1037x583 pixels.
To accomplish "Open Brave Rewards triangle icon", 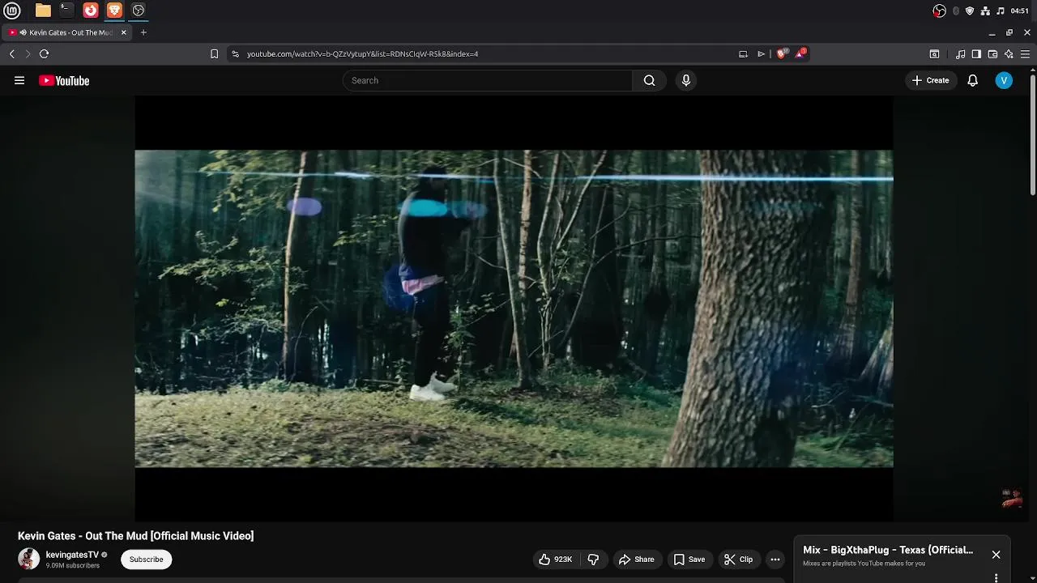I will coord(800,53).
